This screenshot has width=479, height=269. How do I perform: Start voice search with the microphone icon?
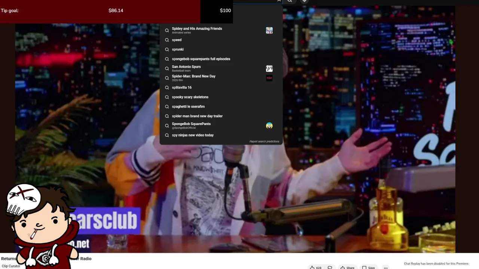click(304, 1)
